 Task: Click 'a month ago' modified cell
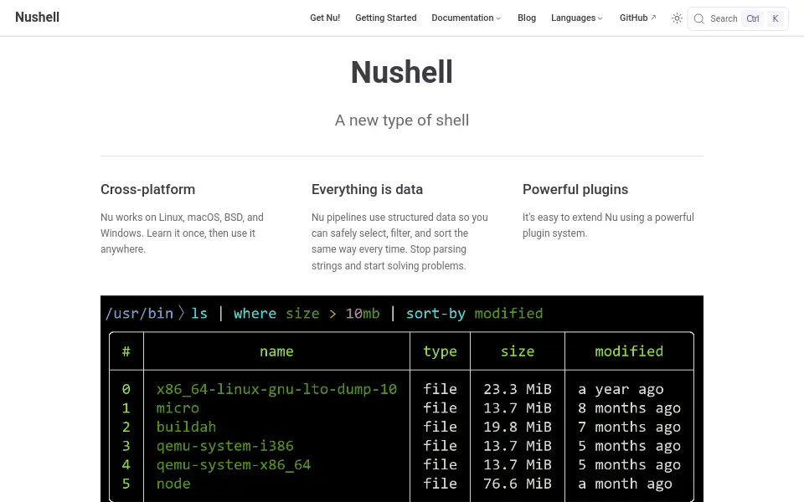point(625,484)
